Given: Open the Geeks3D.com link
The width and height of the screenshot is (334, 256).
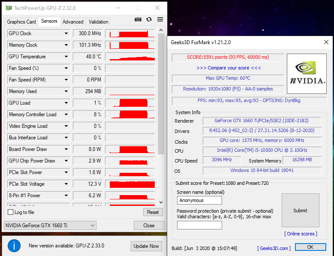Looking at the screenshot, I should pyautogui.click(x=274, y=248).
